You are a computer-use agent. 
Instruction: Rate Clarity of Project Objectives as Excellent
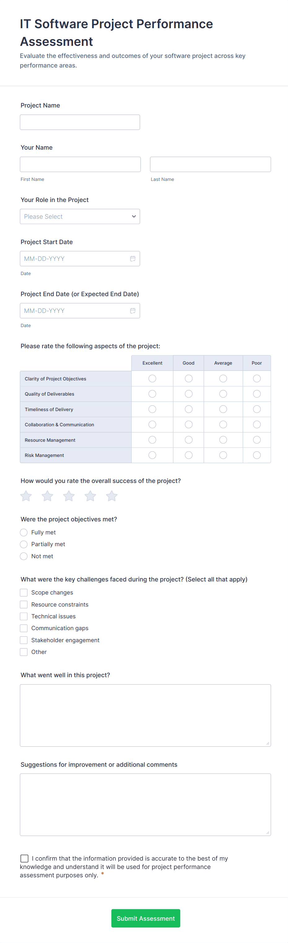[x=152, y=379]
